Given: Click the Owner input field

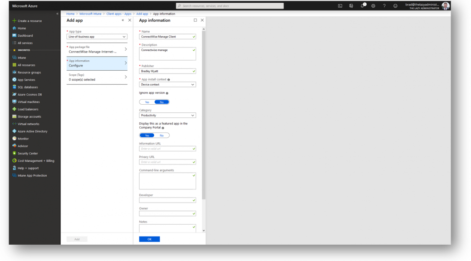Looking at the screenshot, I should click(x=167, y=213).
